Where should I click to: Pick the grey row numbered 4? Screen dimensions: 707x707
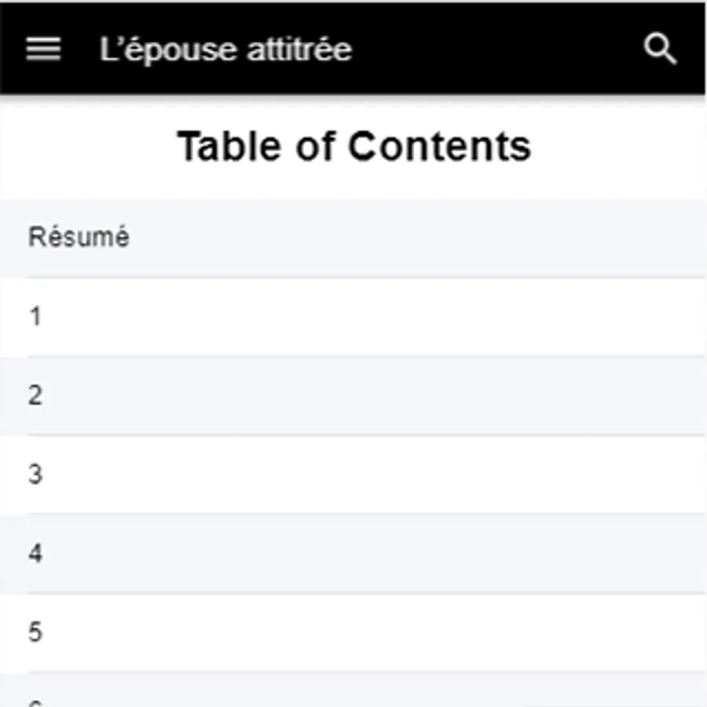click(35, 554)
